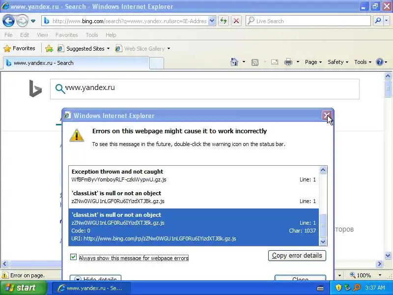Open Suggested Sites link
Image resolution: width=393 pixels, height=295 pixels.
(81, 48)
